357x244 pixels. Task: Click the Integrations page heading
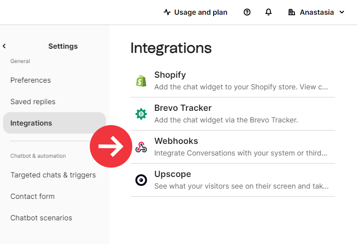click(x=171, y=48)
